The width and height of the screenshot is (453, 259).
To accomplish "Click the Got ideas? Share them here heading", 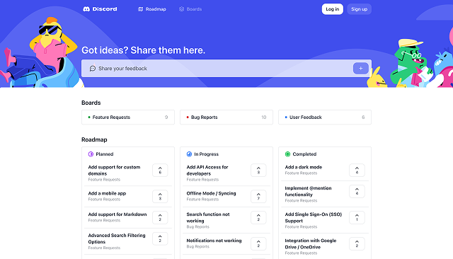I will point(143,50).
